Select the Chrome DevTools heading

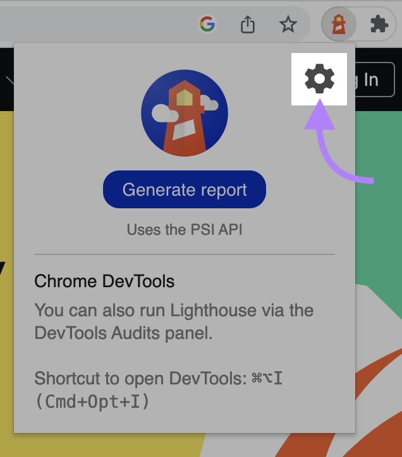click(104, 281)
